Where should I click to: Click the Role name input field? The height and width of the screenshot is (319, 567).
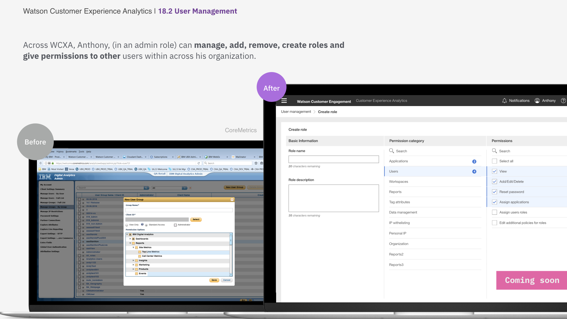pyautogui.click(x=333, y=159)
